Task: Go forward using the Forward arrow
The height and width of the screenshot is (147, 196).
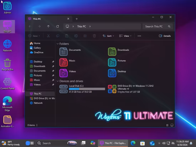Action: [39, 26]
